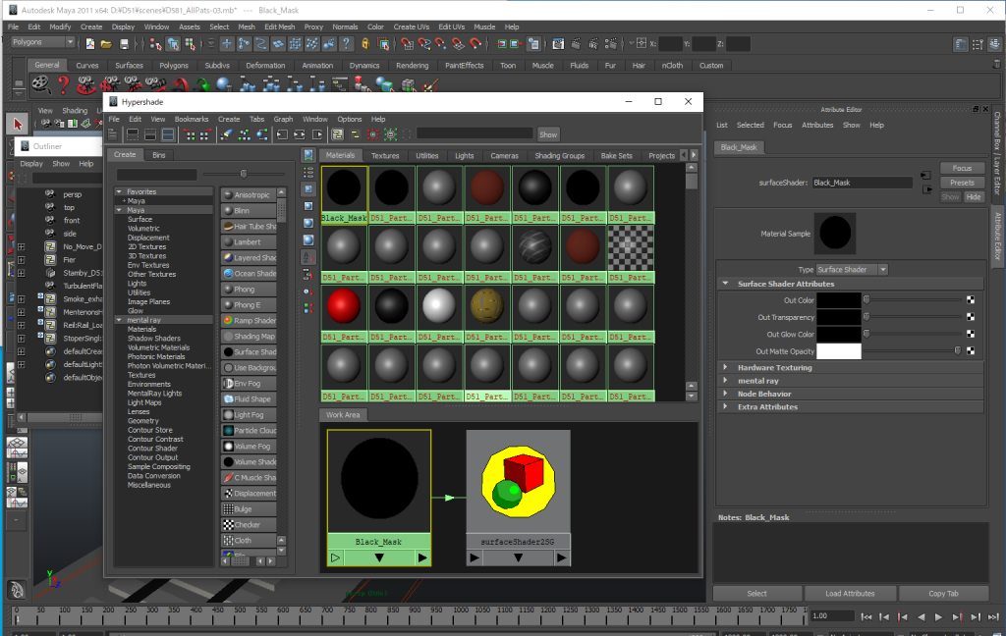Select the persp camera in Outliner
The height and width of the screenshot is (636, 1006).
pos(73,194)
